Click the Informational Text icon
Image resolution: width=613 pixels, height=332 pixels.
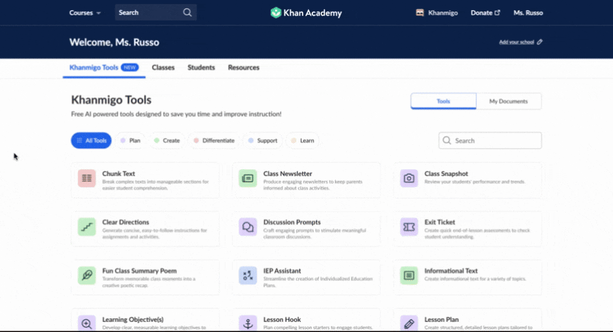click(409, 276)
